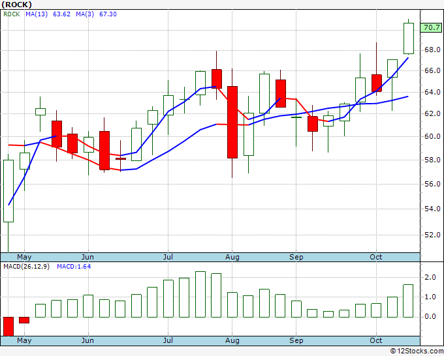Click the 70.7 current price tag
The image size is (444, 356).
[x=432, y=28]
